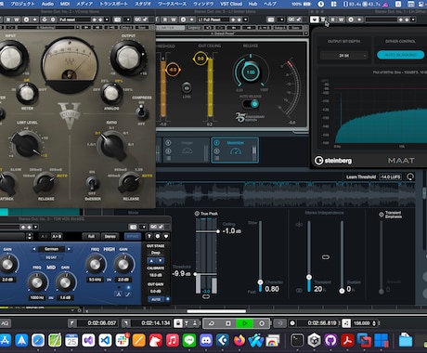Click the right arrow next to German model
427x353 pixels.
[69, 249]
